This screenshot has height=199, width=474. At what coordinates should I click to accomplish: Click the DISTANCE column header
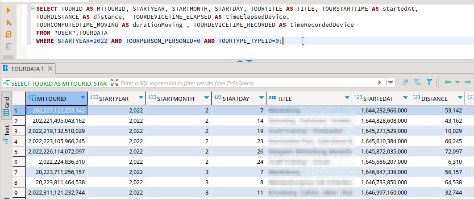pos(437,99)
